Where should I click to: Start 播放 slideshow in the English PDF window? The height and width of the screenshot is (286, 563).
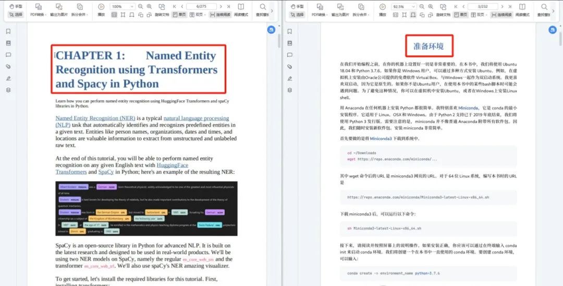[101, 10]
